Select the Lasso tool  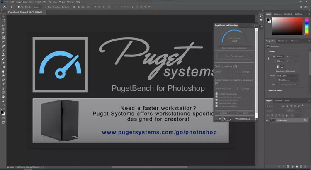click(x=3, y=25)
